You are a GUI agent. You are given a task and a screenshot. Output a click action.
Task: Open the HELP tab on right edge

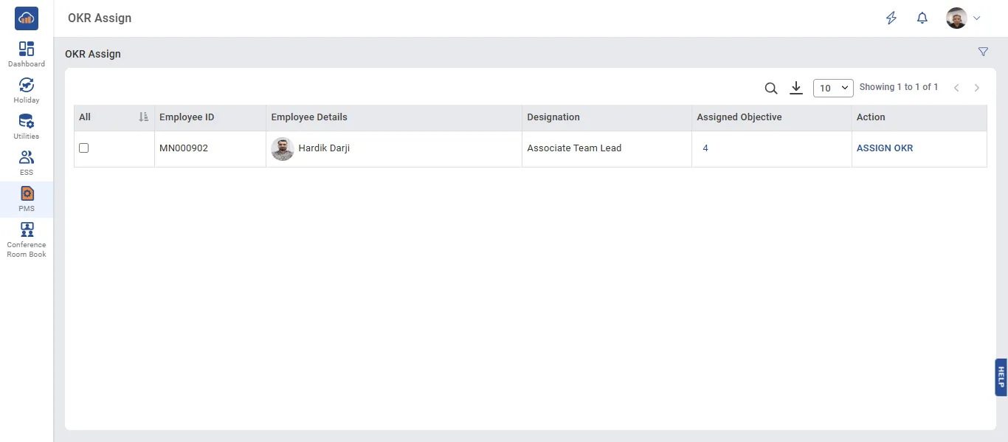pos(1001,377)
